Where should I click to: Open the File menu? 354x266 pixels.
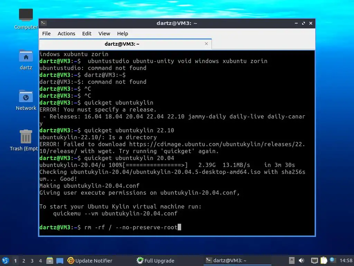coord(46,34)
